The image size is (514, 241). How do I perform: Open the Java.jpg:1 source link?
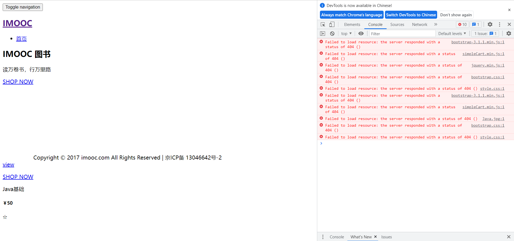point(493,119)
